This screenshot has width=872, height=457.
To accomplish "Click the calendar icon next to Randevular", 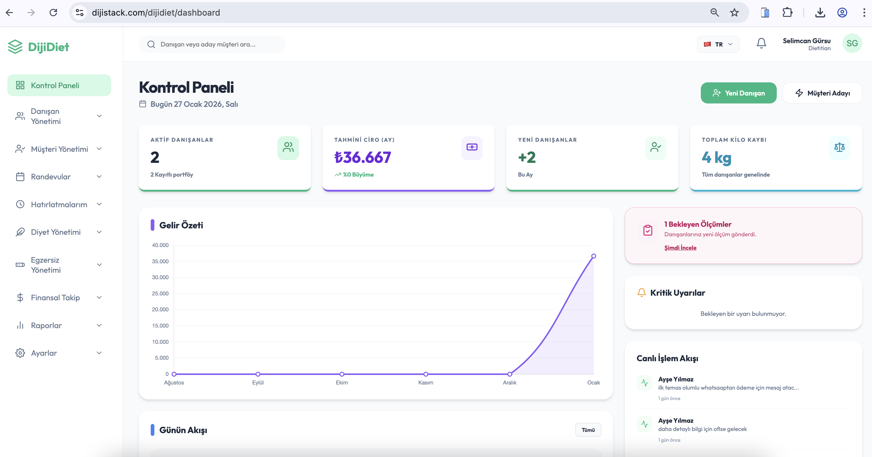I will click(x=20, y=176).
